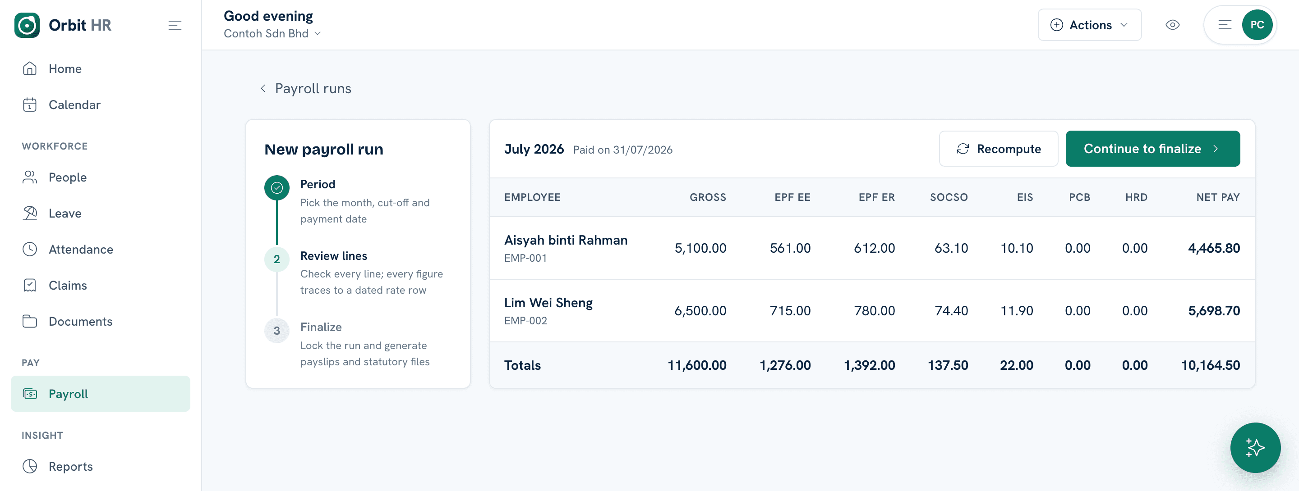
Task: Click Paid on 31/07/2026 text
Action: (x=623, y=150)
